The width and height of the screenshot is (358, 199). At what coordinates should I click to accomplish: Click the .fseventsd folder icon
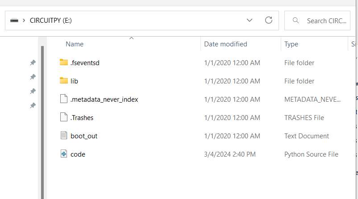63,62
